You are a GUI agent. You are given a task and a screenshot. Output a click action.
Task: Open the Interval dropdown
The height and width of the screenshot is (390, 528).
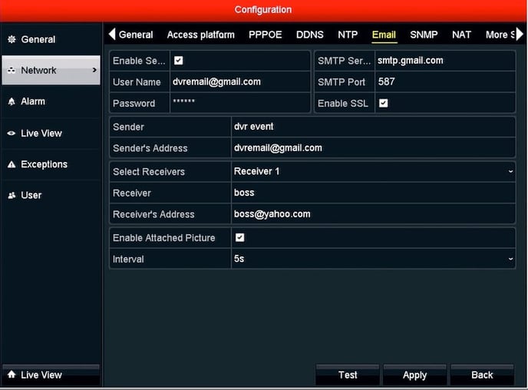tap(372, 259)
